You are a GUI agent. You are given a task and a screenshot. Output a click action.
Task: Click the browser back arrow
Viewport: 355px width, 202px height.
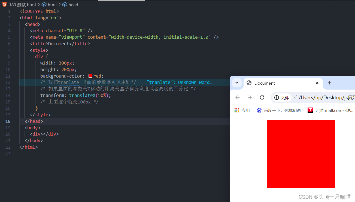[237, 97]
